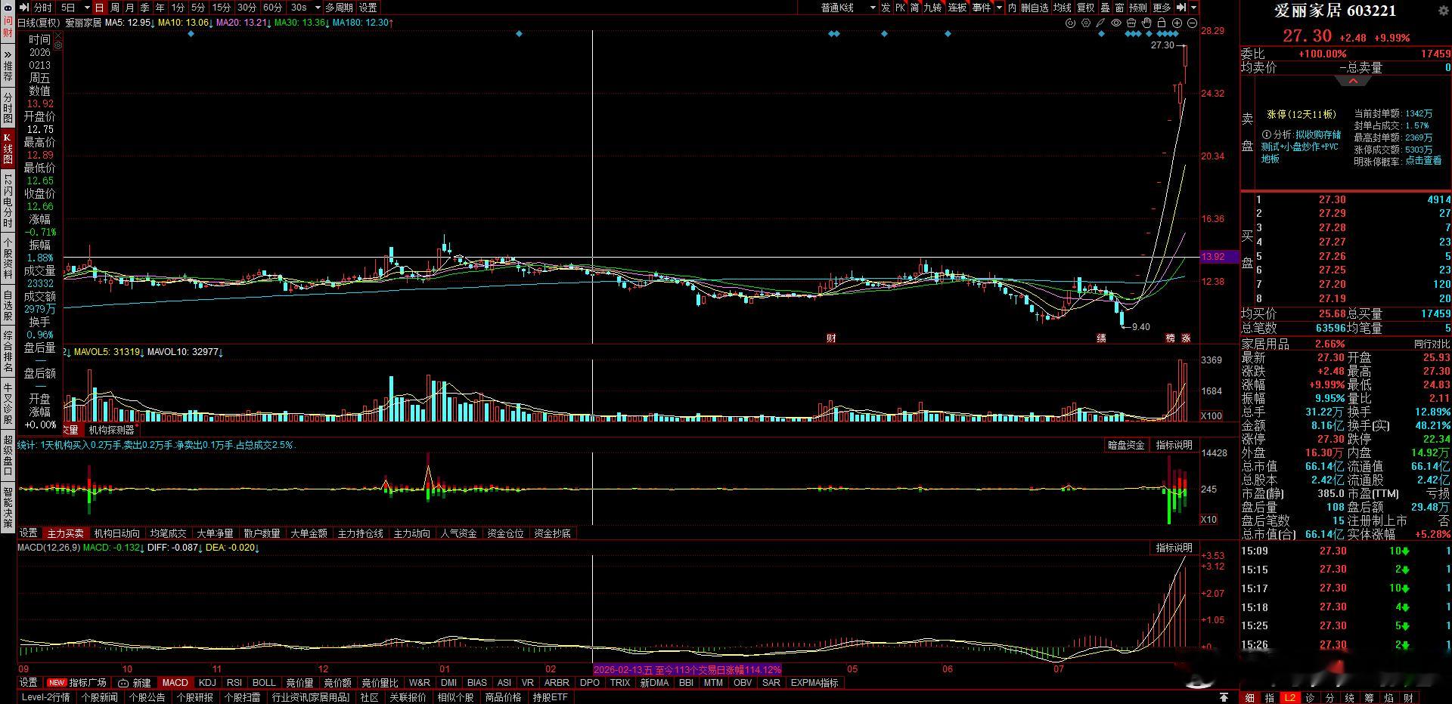This screenshot has height=704, width=1452.
Task: Expand the left sidebar double-chevron icon
Action: tap(8, 54)
